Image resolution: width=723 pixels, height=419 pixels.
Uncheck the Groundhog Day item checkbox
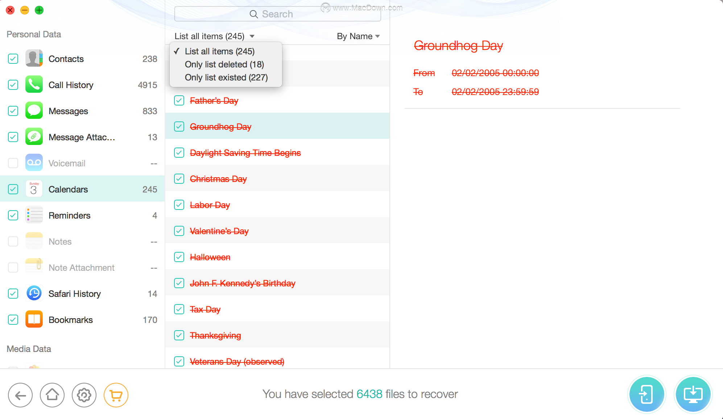[179, 126]
